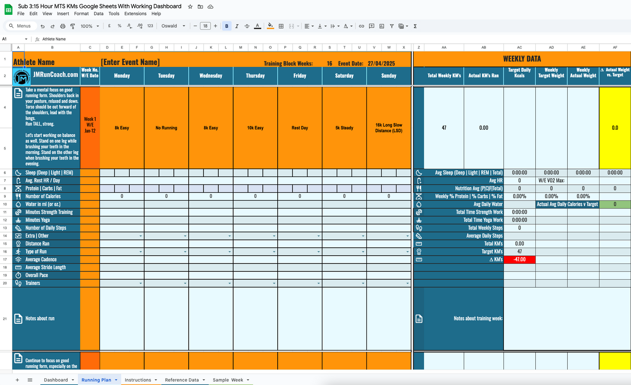The height and width of the screenshot is (385, 631).
Task: Open the Format menu
Action: pos(81,14)
